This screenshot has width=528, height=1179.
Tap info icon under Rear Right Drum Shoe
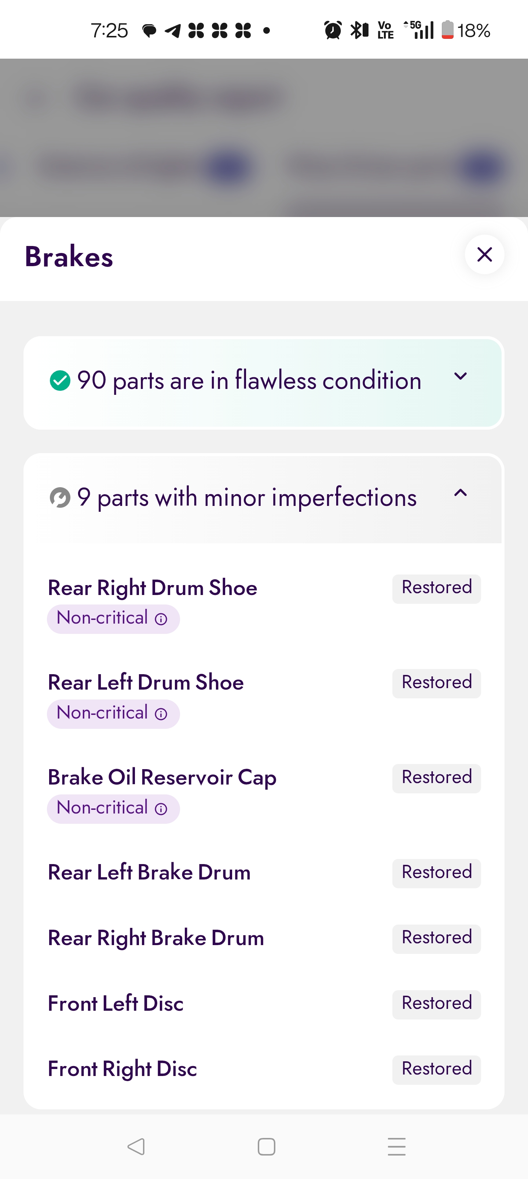161,619
